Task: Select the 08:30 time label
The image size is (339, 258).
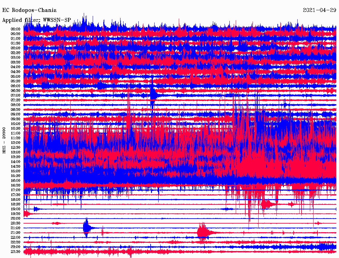Action: [x=16, y=110]
